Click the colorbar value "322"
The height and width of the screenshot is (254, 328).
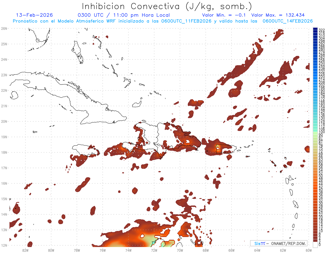(321, 30)
